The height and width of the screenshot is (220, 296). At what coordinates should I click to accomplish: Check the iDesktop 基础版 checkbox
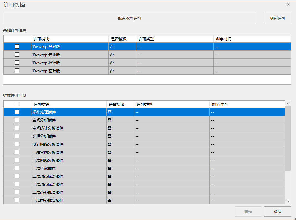coord(17,71)
